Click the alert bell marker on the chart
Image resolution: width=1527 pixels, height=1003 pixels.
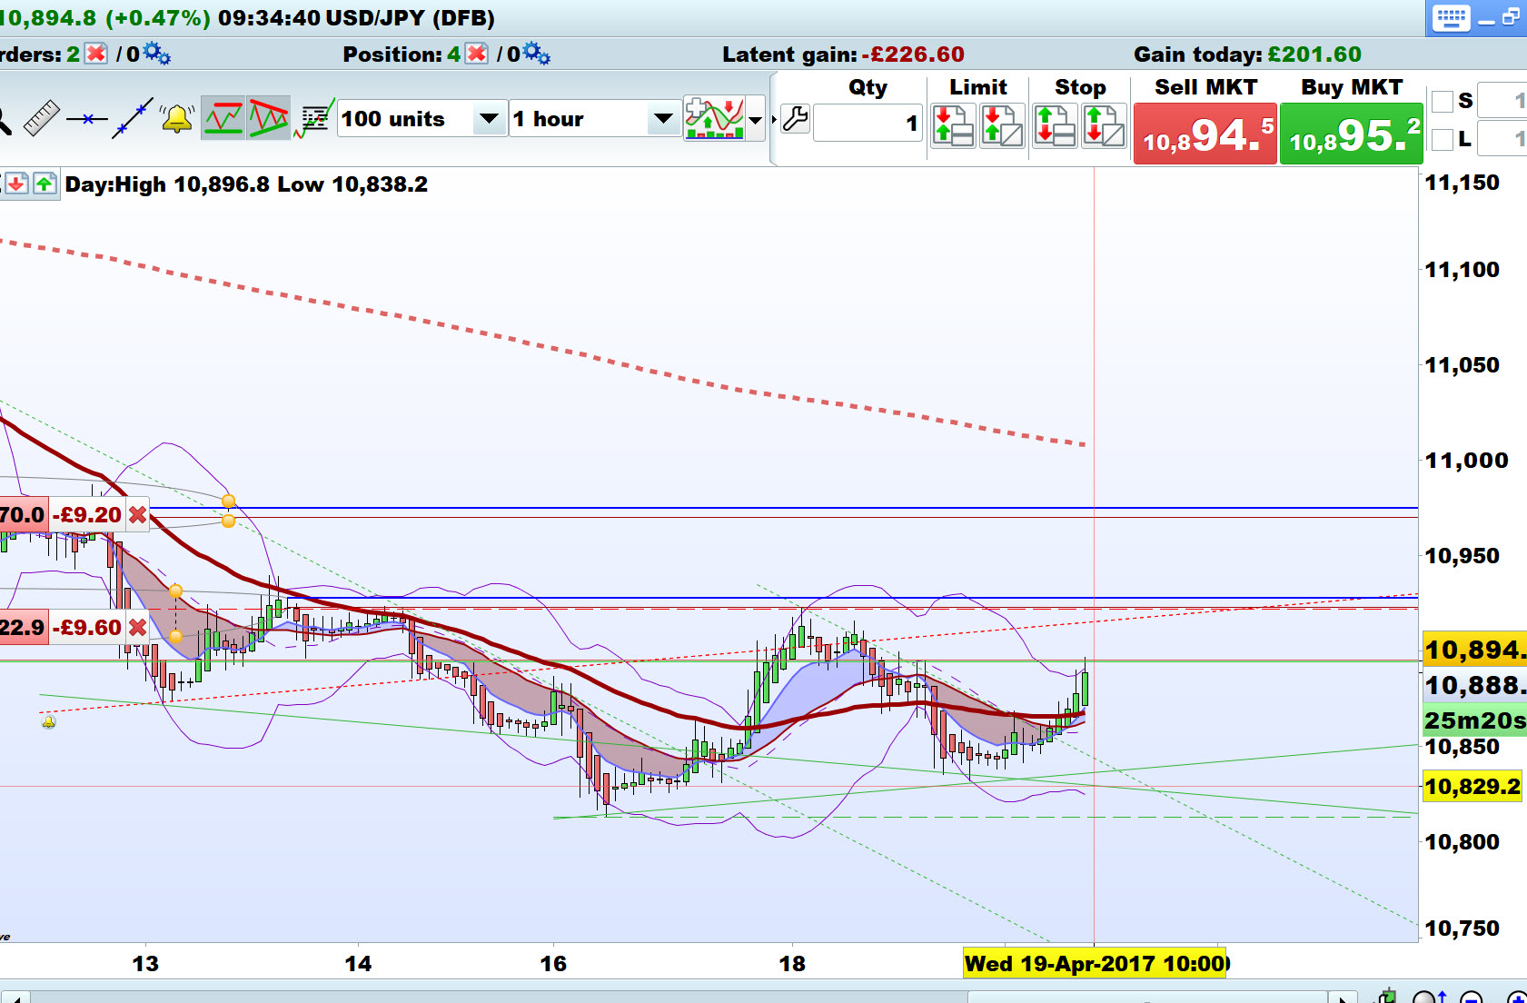[49, 722]
